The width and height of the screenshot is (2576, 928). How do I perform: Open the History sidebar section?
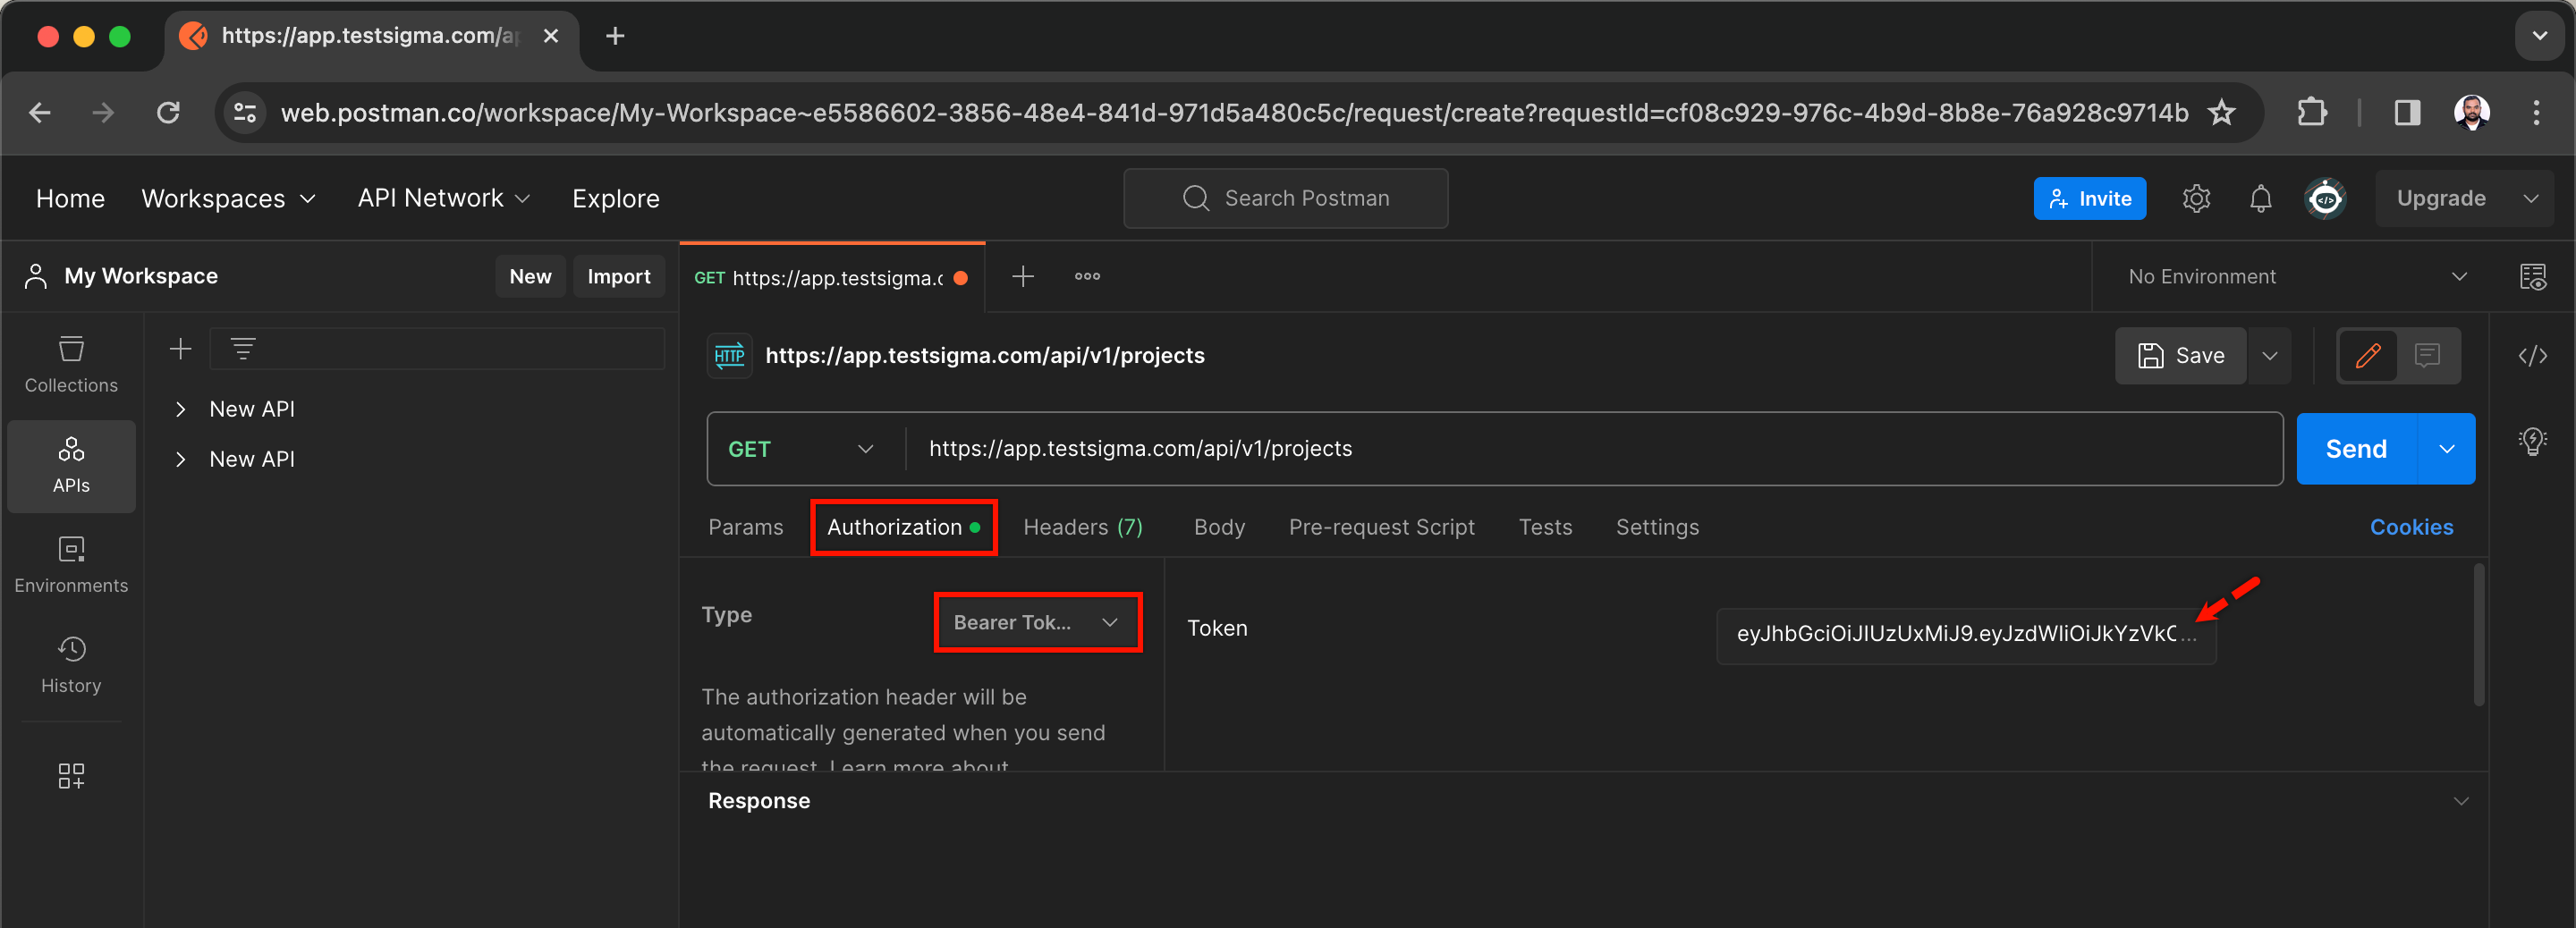(71, 666)
